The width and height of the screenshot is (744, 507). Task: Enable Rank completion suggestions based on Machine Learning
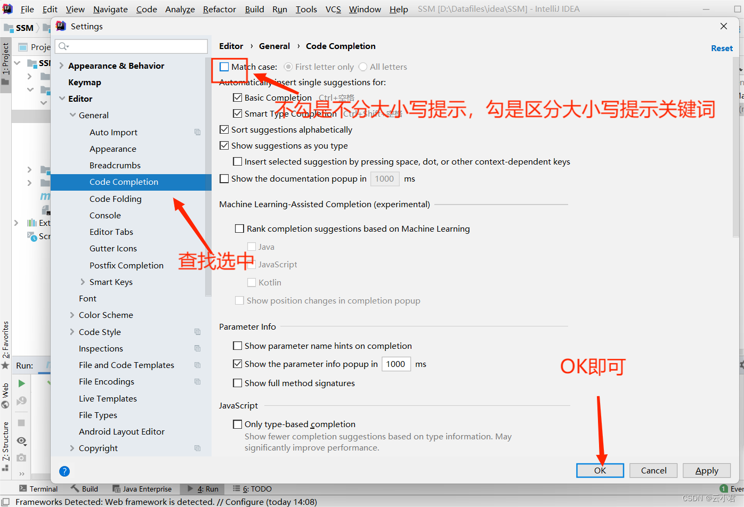pyautogui.click(x=240, y=228)
